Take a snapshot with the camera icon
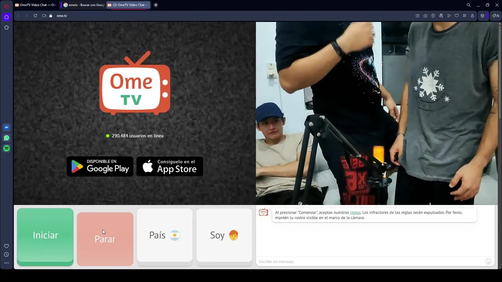The height and width of the screenshot is (282, 502). (426, 16)
